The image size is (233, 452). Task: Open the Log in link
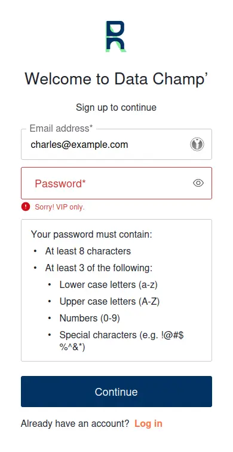pos(148,423)
